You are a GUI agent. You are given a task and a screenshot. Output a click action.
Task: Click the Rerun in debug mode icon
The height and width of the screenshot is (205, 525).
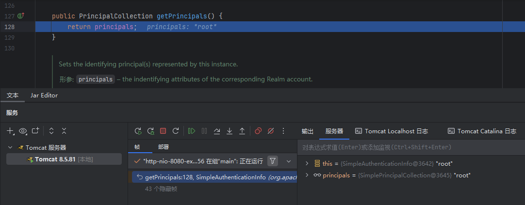pos(151,131)
